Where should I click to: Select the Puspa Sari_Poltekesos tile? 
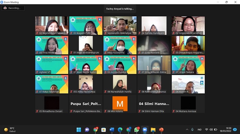tap(86, 104)
